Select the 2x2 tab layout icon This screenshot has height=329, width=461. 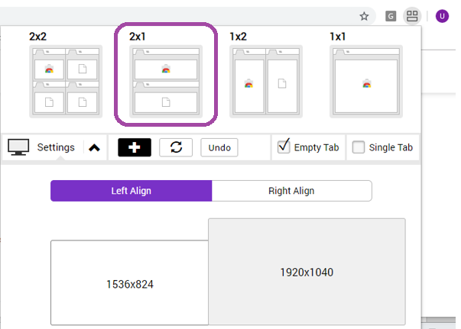coord(66,81)
